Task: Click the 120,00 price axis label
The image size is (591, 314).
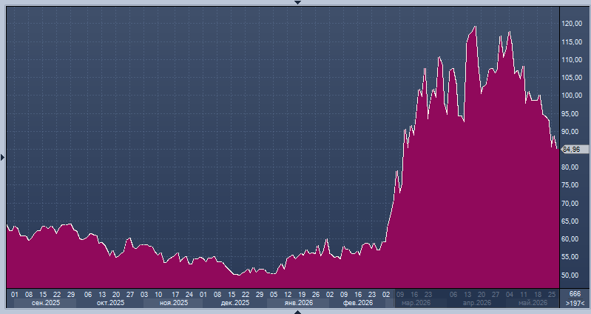Action: click(x=572, y=24)
